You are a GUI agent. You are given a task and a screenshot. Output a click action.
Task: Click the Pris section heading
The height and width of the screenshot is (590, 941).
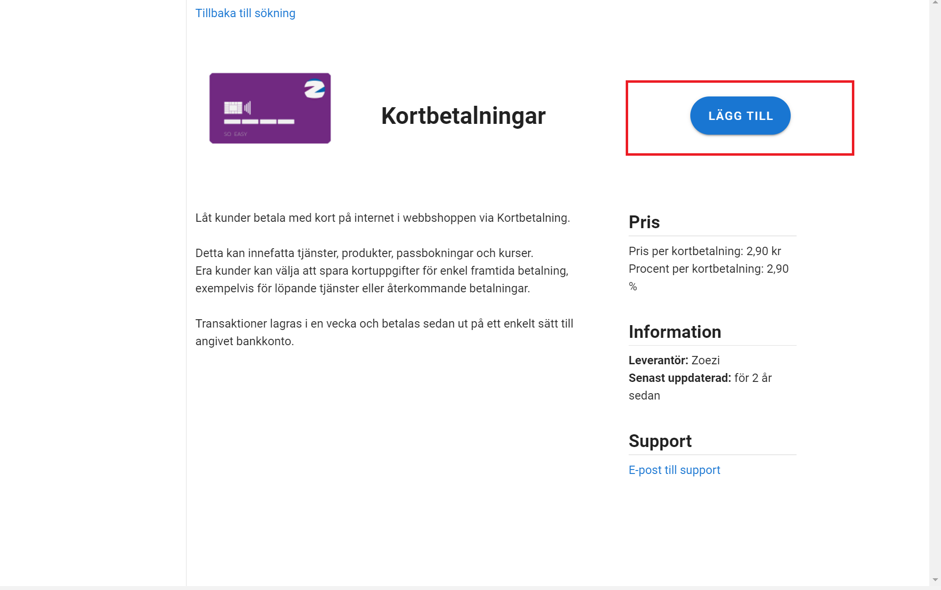click(x=644, y=222)
